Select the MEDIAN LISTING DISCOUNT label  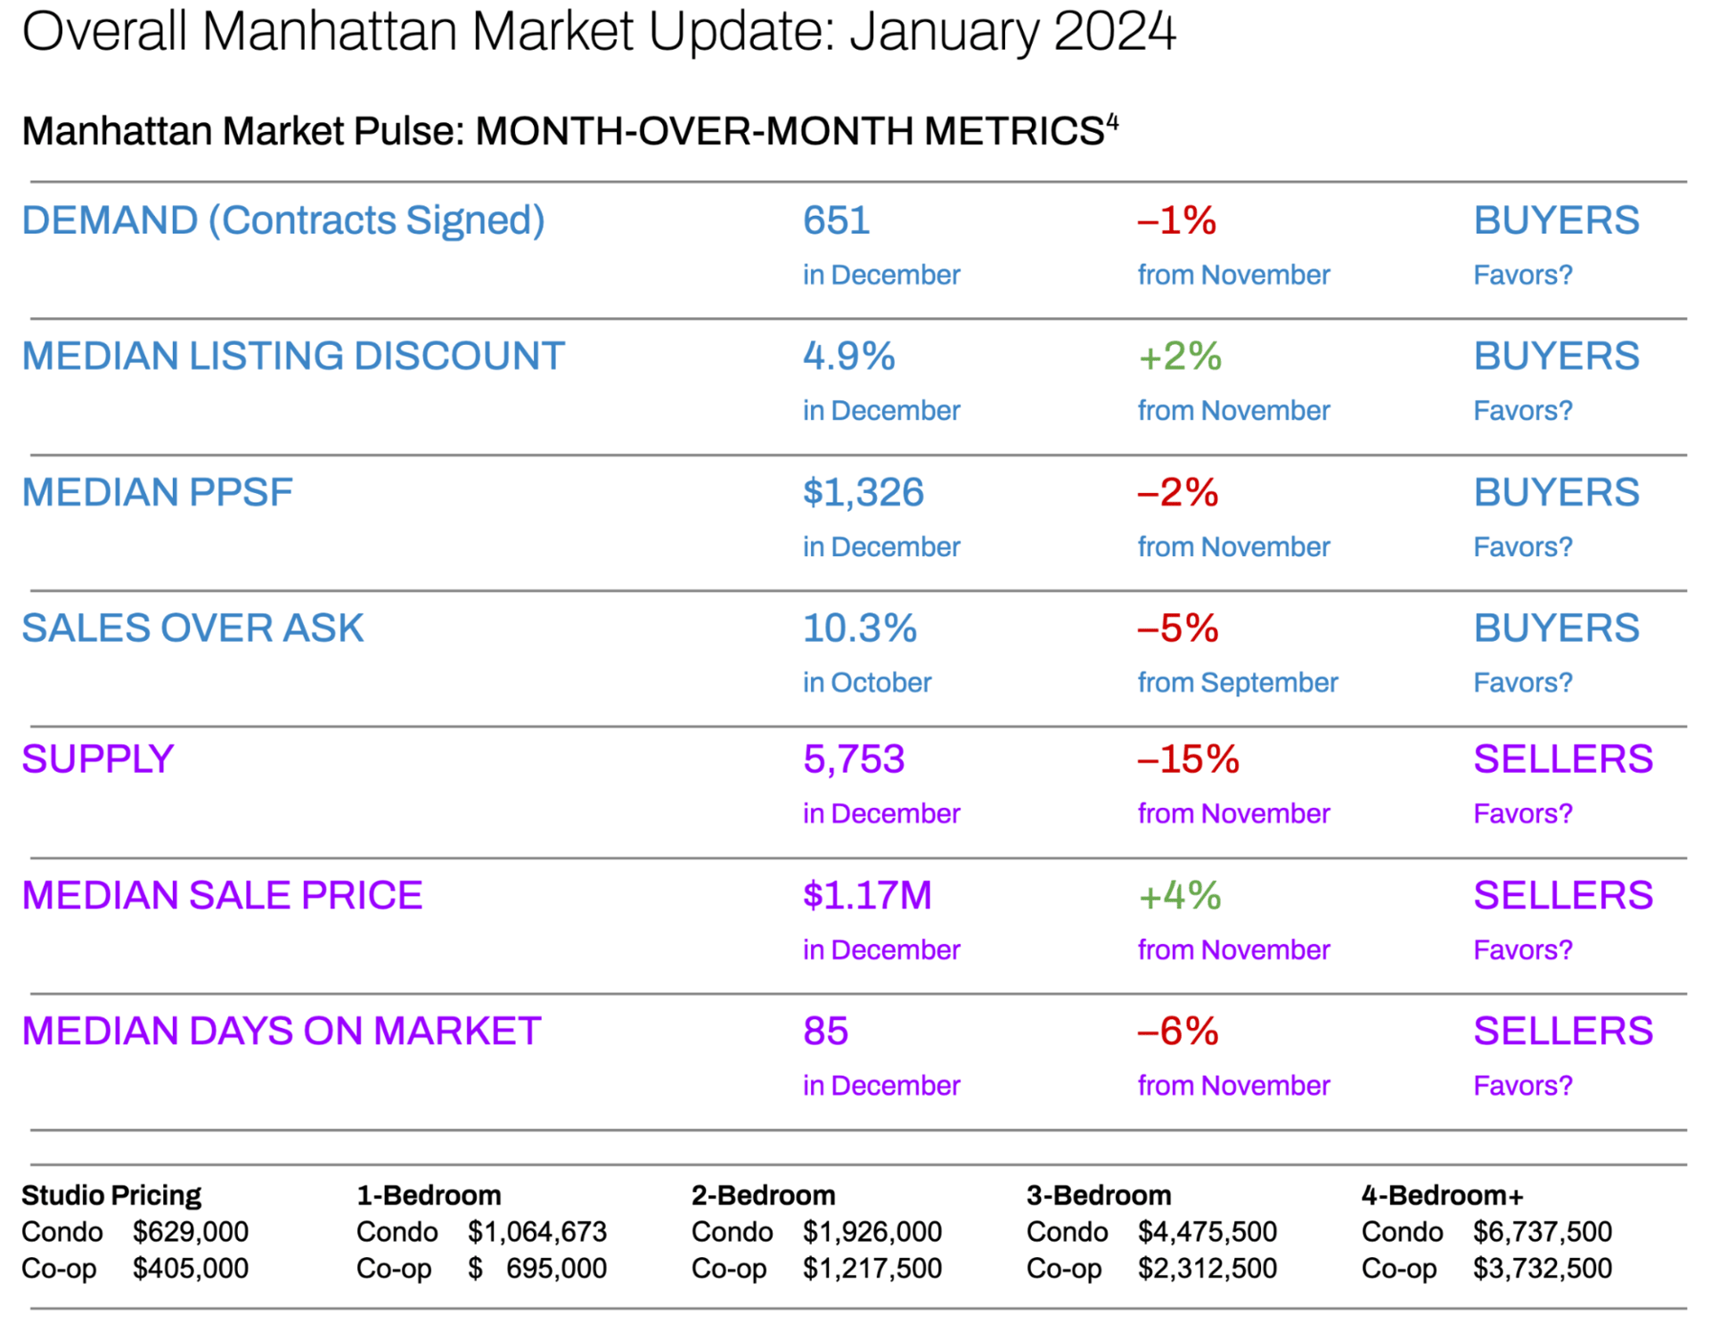(x=293, y=357)
